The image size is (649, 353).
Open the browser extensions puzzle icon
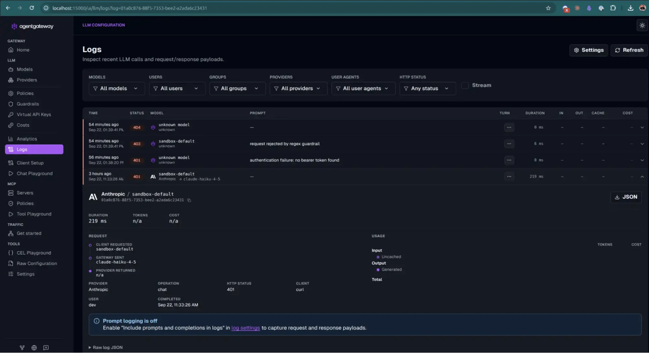[613, 8]
